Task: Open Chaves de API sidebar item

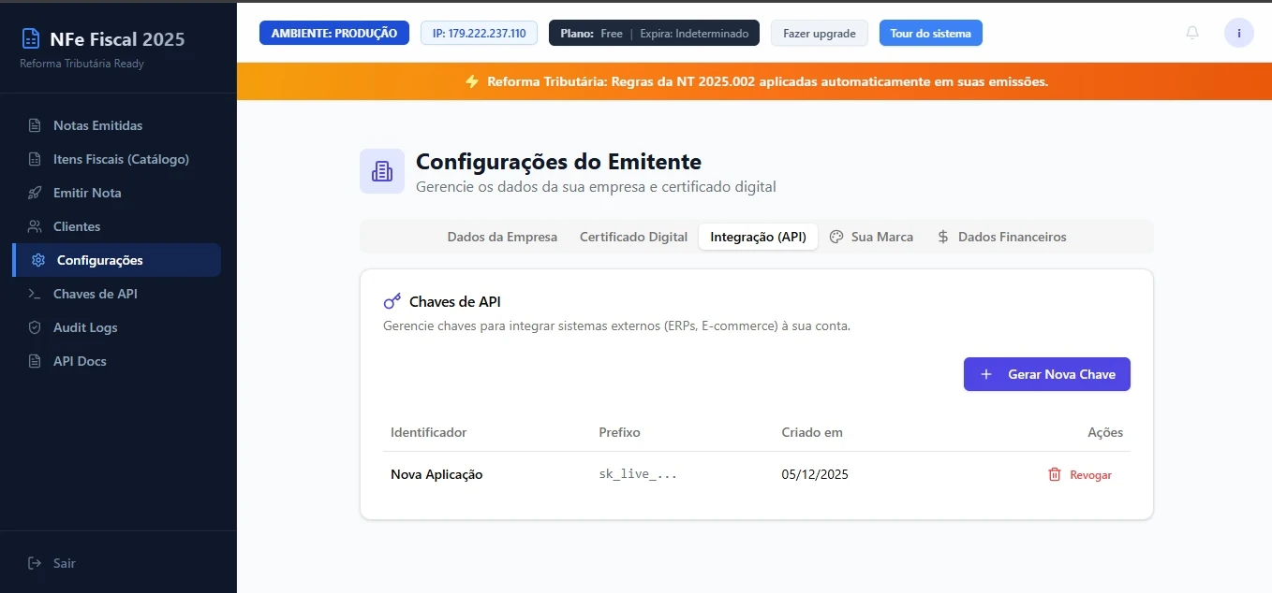Action: pyautogui.click(x=95, y=294)
